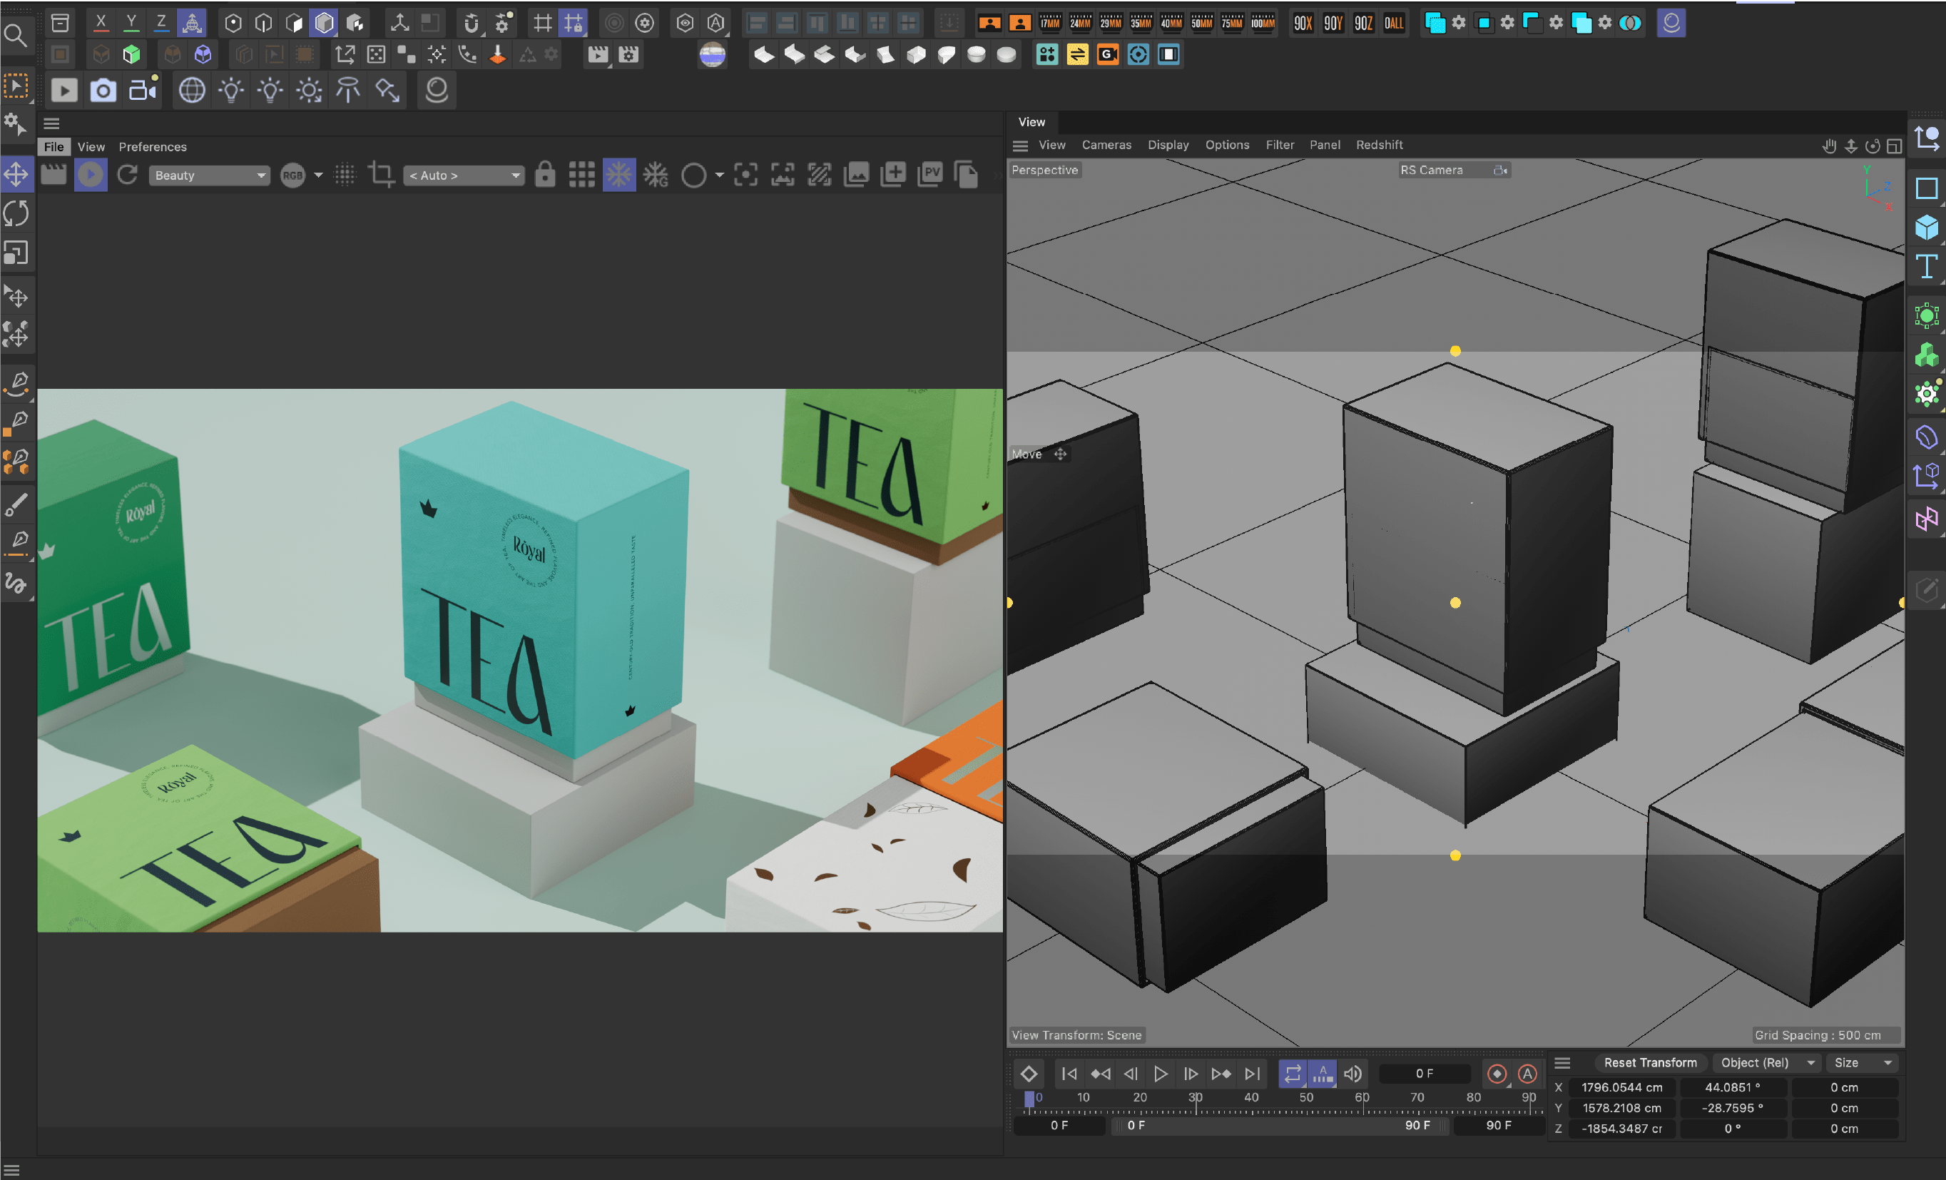Open the Object (Rel) coordinate dropdown
This screenshot has height=1180, width=1946.
tap(1768, 1062)
